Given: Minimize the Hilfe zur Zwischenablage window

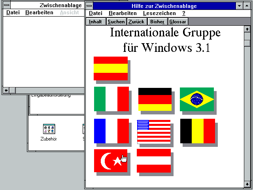Looking at the screenshot, I should 240,6.
